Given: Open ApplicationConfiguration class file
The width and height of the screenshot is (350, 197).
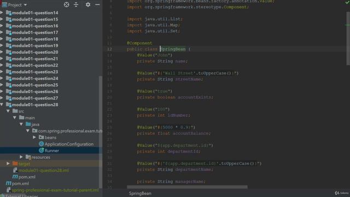Looking at the screenshot, I should point(69,144).
